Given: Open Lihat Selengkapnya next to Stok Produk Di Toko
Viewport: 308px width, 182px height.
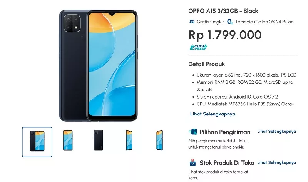Looking at the screenshot, I should [276, 162].
